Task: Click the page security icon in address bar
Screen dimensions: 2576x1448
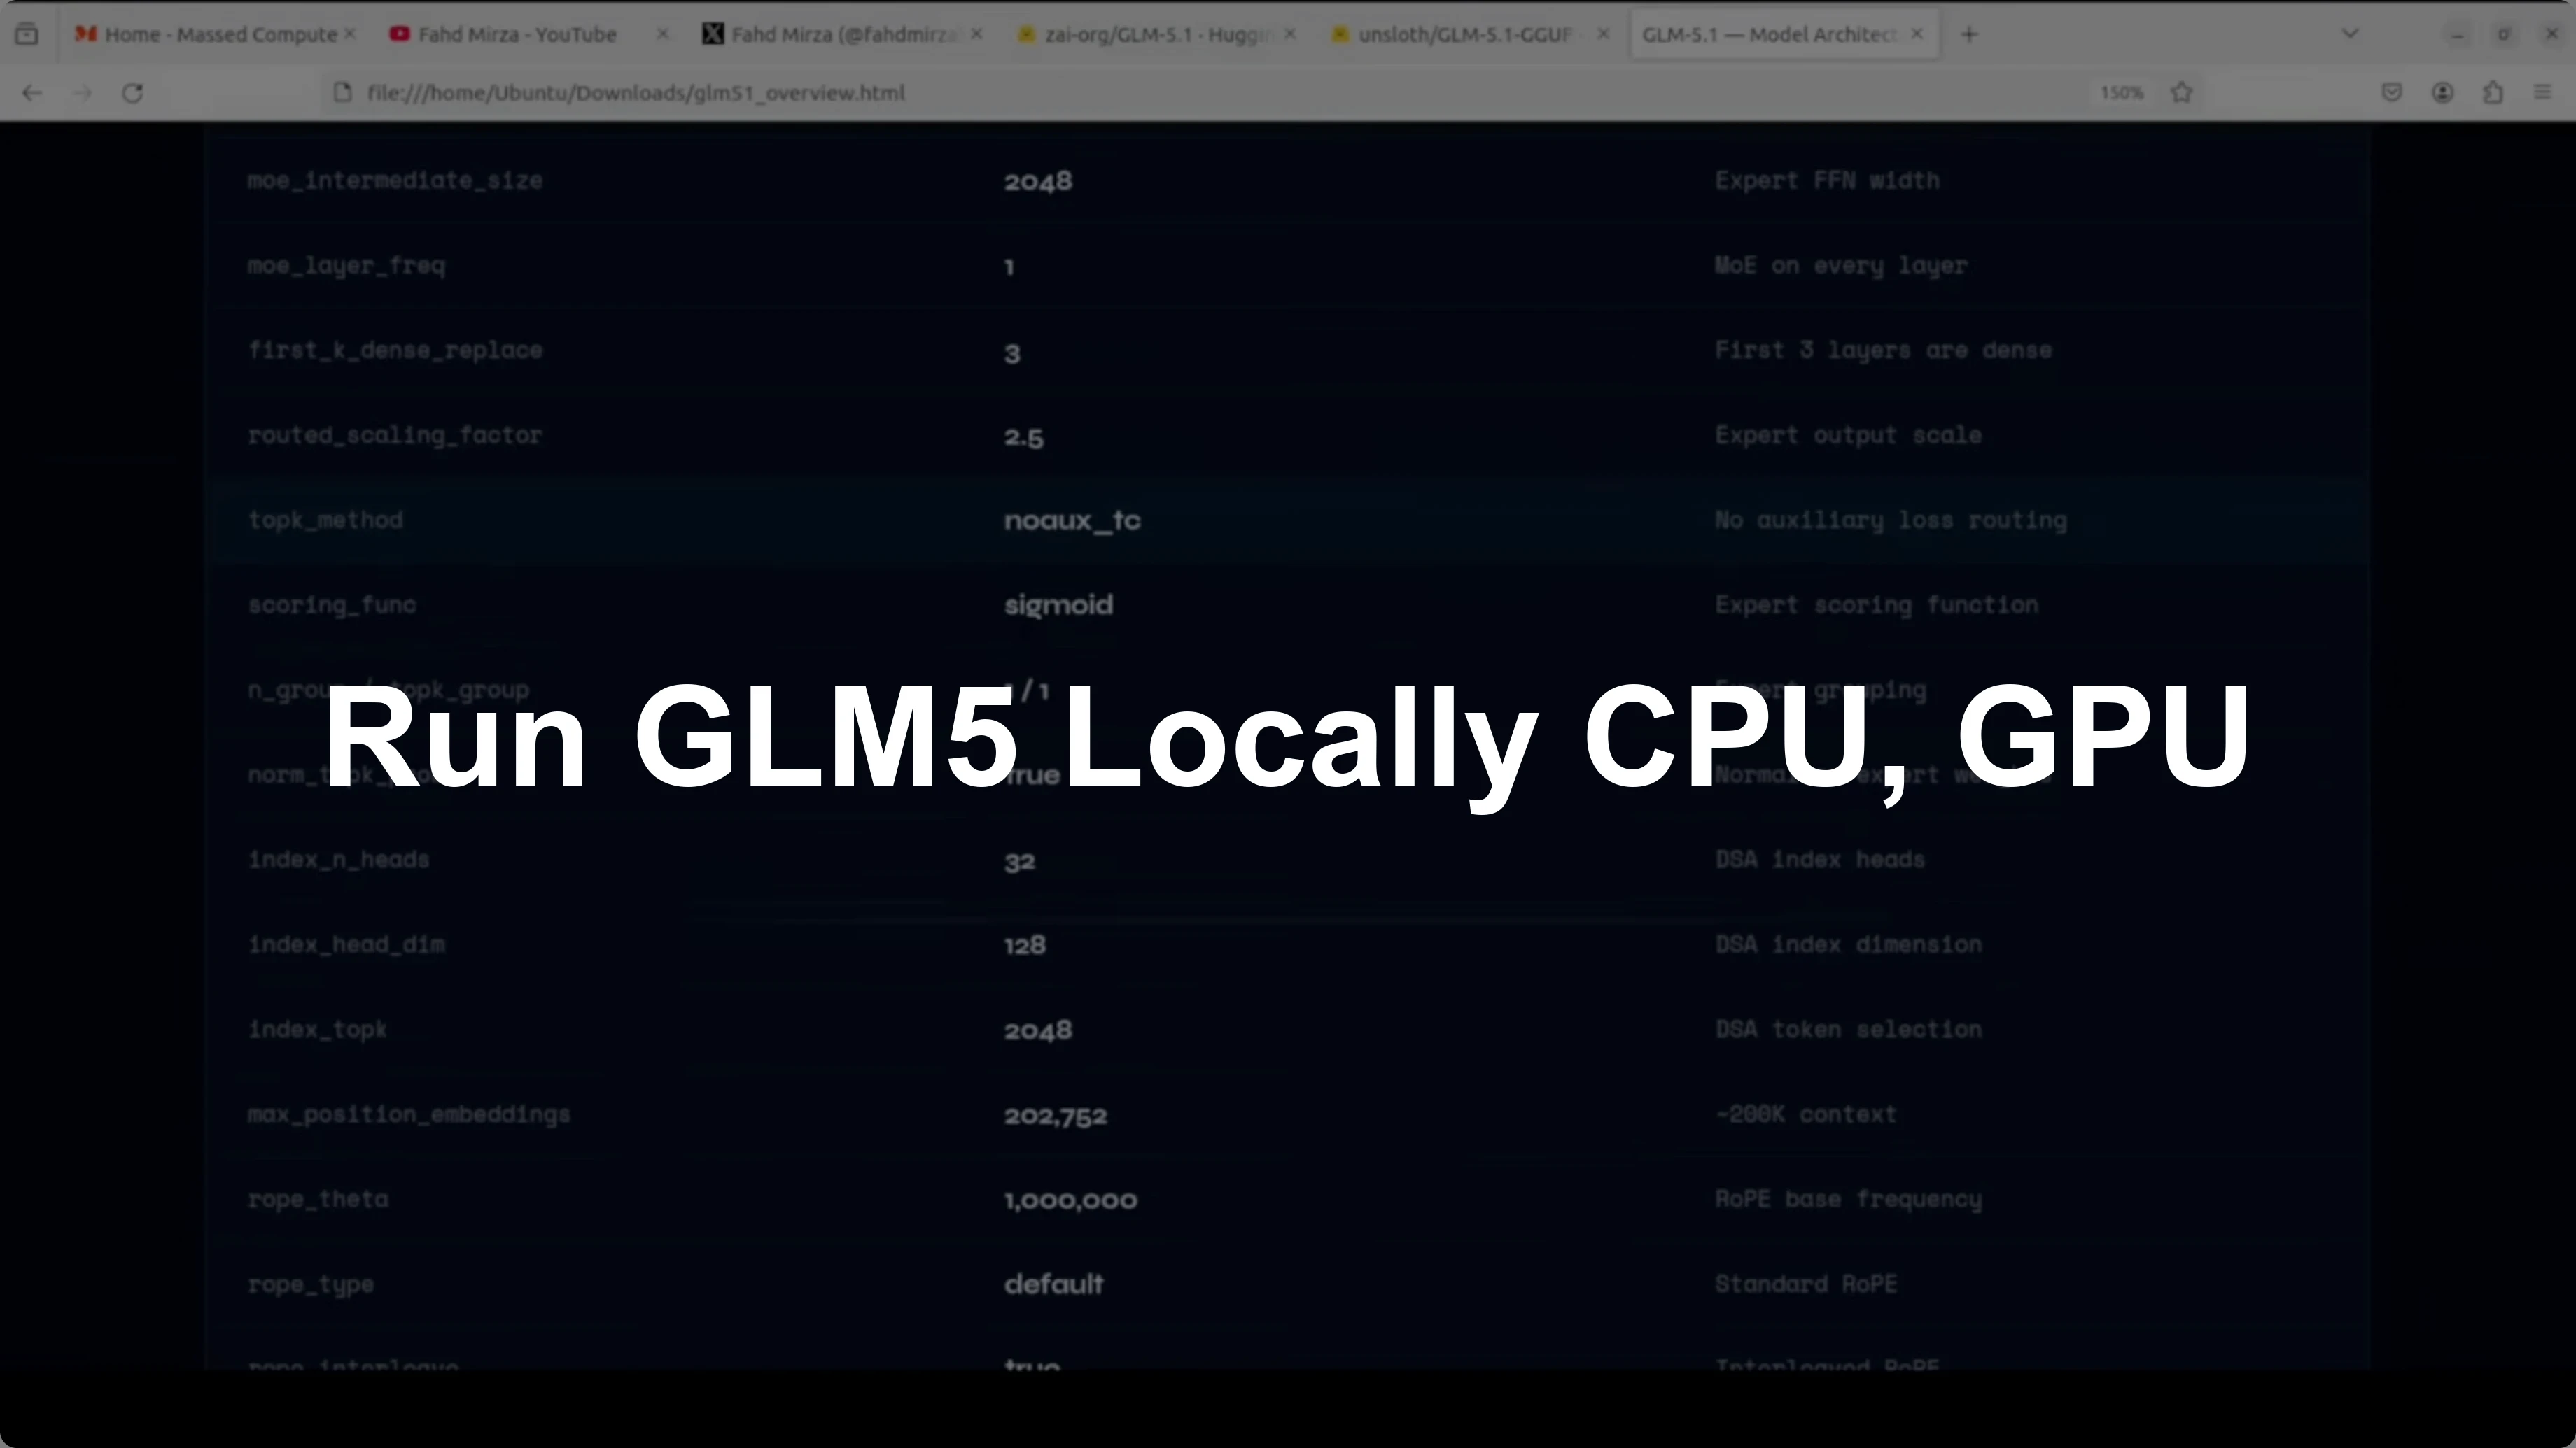Action: point(342,93)
